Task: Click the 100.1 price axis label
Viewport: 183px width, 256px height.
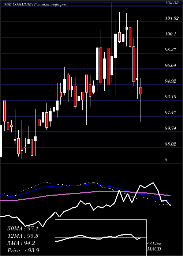Action: coord(171,34)
